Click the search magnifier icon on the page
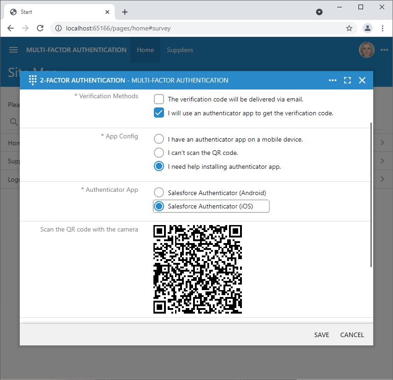The height and width of the screenshot is (380, 393). 14,122
